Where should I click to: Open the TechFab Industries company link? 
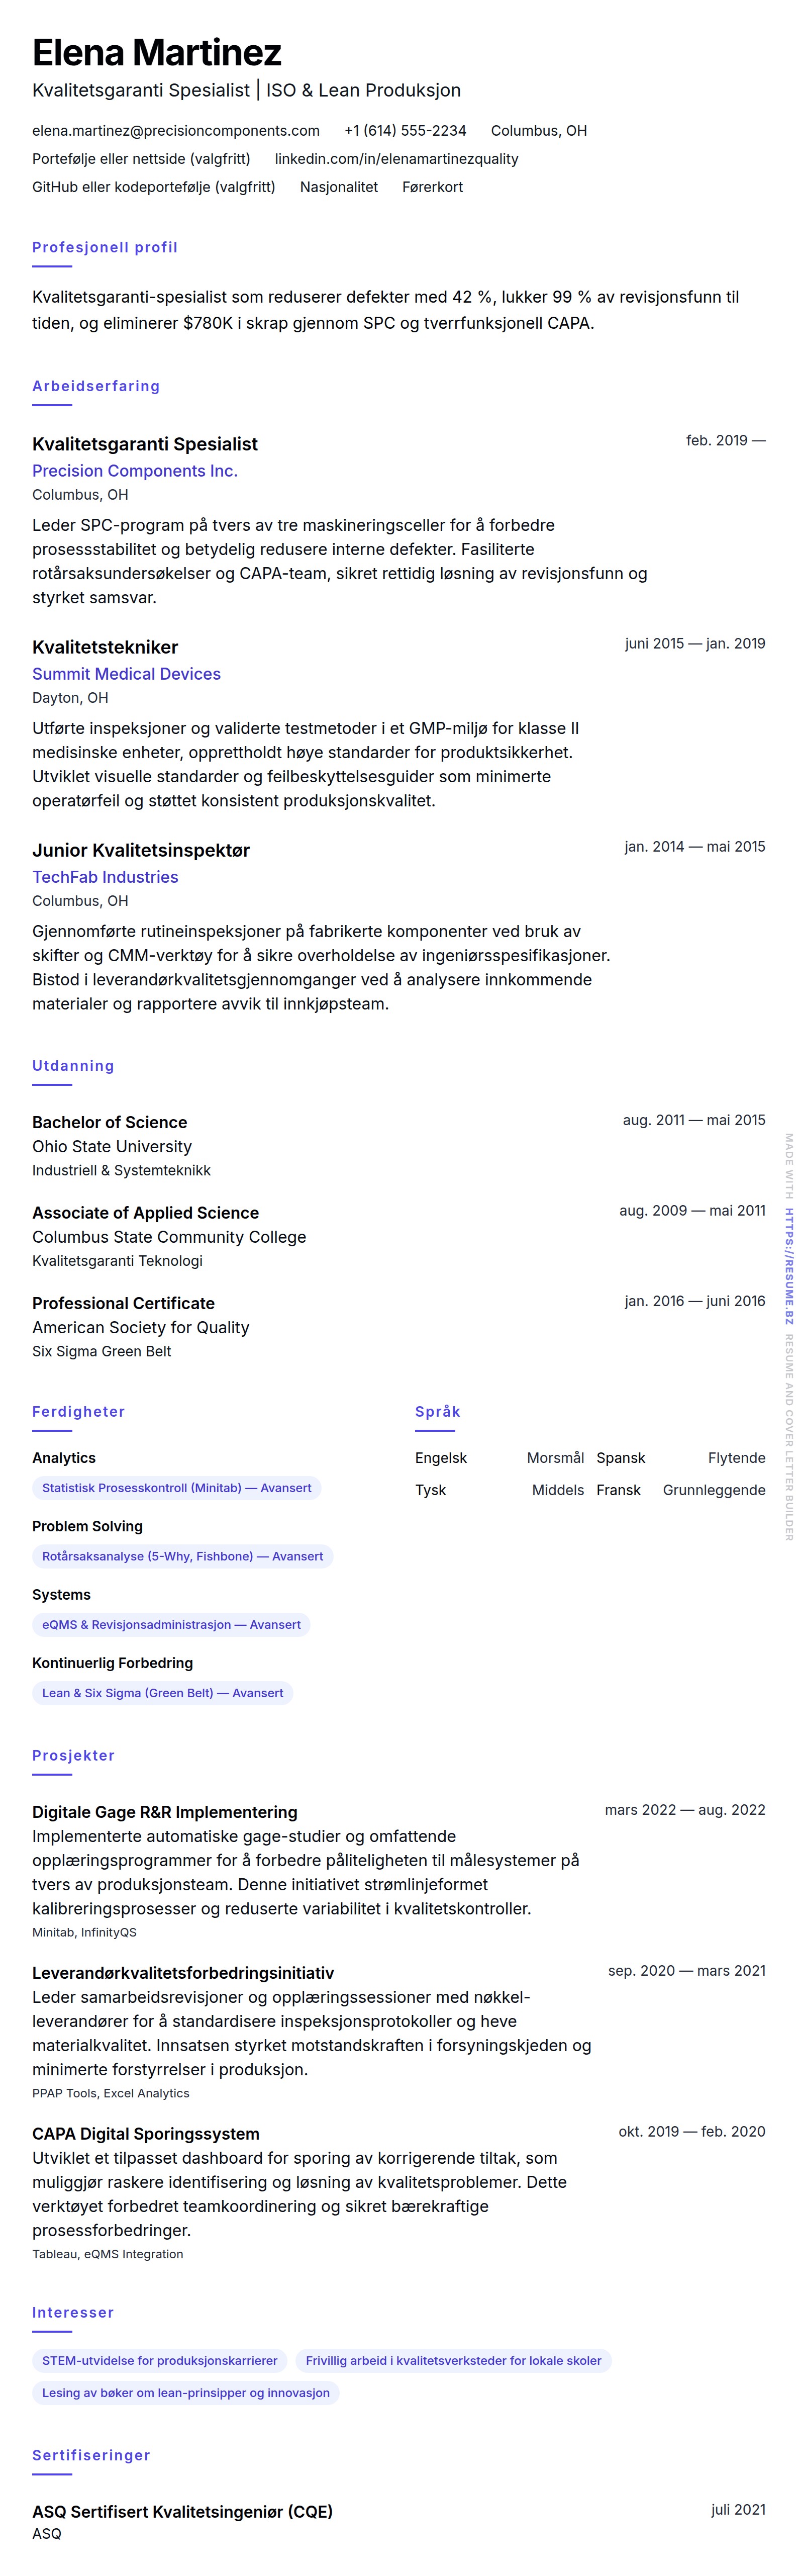105,877
